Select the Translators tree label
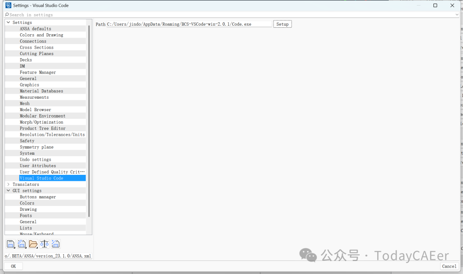 click(x=26, y=185)
